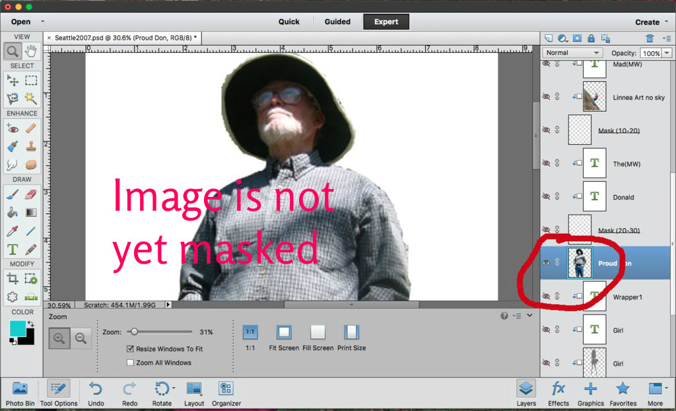Open the blend mode Normal dropdown

572,53
